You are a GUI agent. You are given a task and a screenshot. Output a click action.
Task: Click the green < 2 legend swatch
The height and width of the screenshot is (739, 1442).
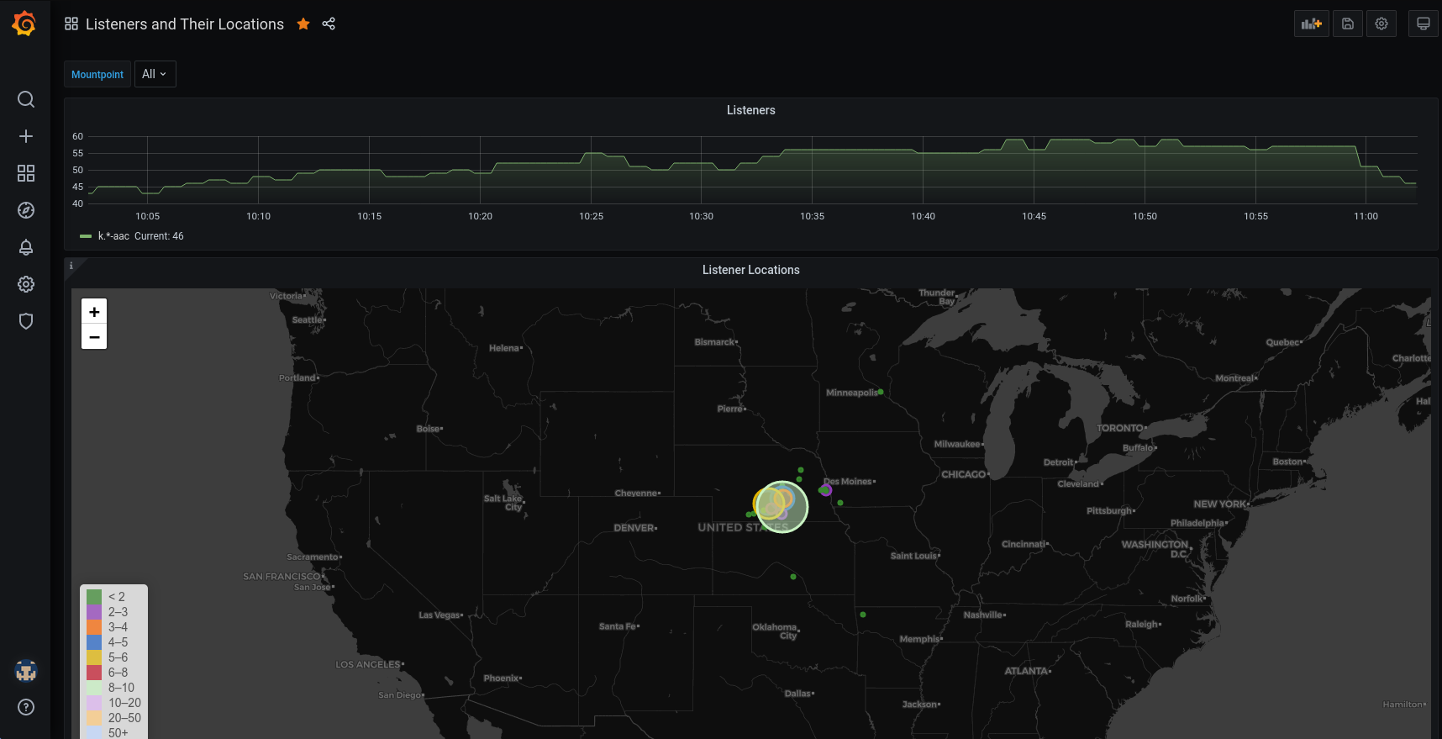(x=94, y=597)
